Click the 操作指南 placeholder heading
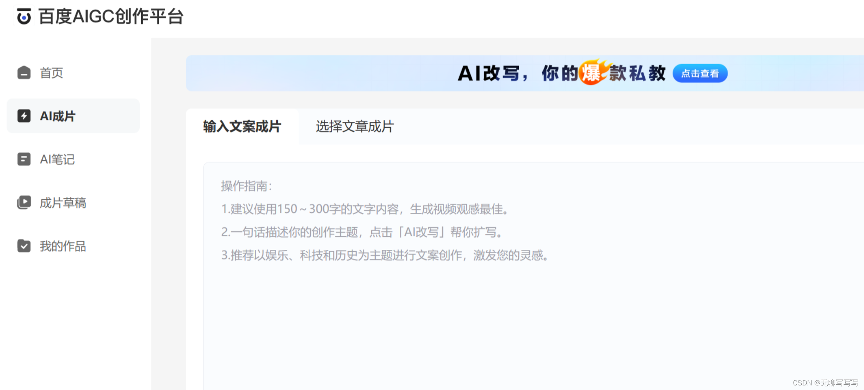The width and height of the screenshot is (864, 390). coord(246,186)
